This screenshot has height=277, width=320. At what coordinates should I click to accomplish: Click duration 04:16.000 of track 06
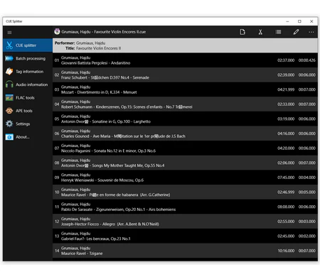[286, 134]
